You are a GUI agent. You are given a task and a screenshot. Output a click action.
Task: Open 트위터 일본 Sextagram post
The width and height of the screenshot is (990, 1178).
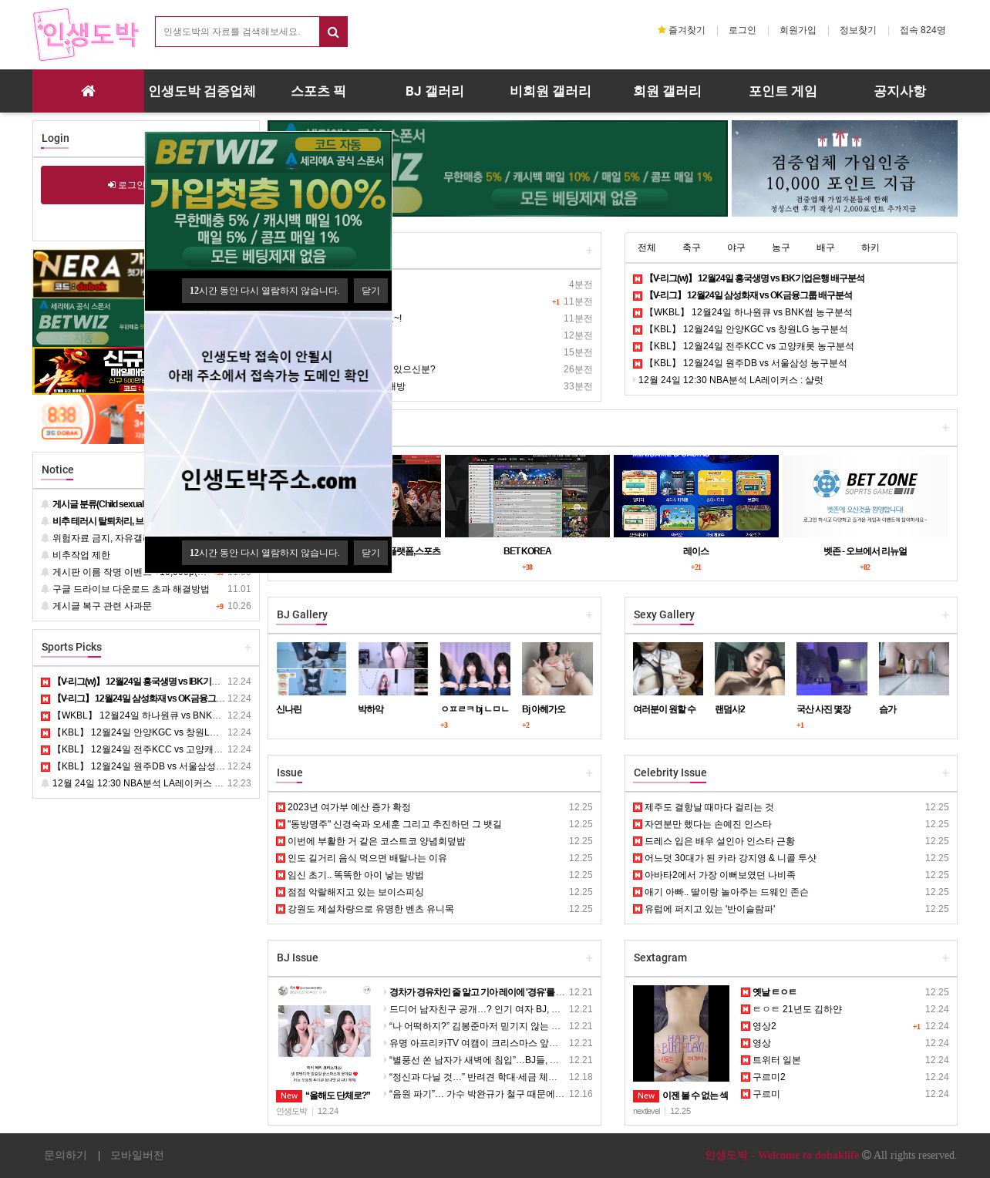[x=776, y=1060]
